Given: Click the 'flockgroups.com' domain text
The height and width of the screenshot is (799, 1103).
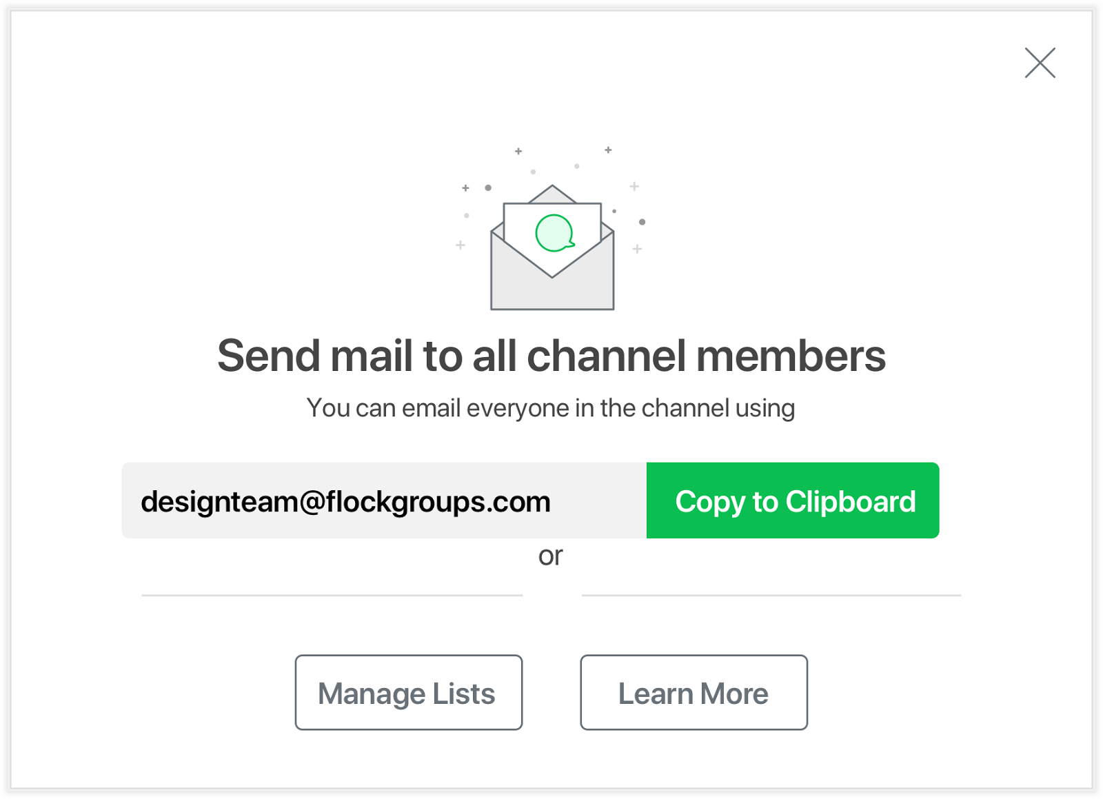Looking at the screenshot, I should tap(438, 502).
